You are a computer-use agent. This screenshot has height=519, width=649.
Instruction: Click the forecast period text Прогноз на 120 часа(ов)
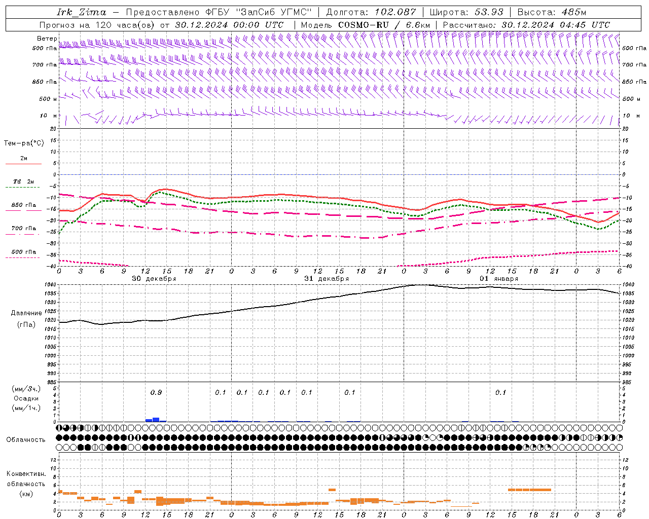click(x=97, y=25)
